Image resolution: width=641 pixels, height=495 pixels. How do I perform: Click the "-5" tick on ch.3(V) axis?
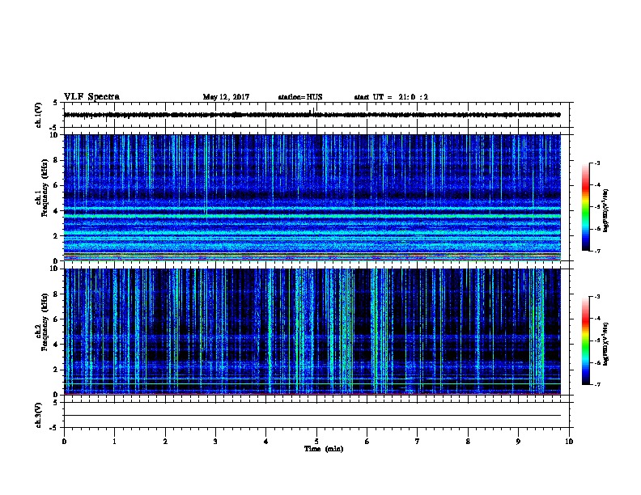53,428
